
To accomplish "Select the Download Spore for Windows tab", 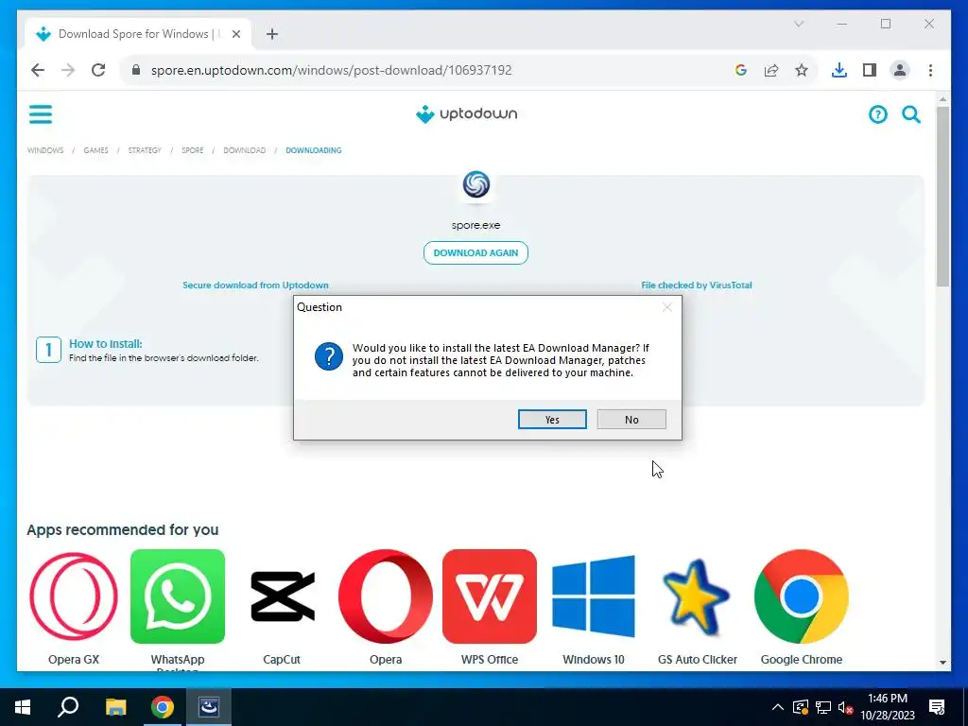I will 138,34.
